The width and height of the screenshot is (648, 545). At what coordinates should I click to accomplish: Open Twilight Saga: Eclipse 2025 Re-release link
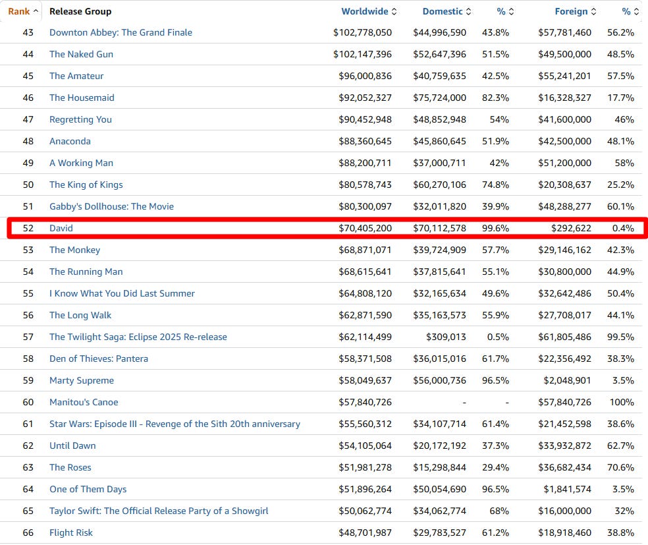(x=138, y=337)
